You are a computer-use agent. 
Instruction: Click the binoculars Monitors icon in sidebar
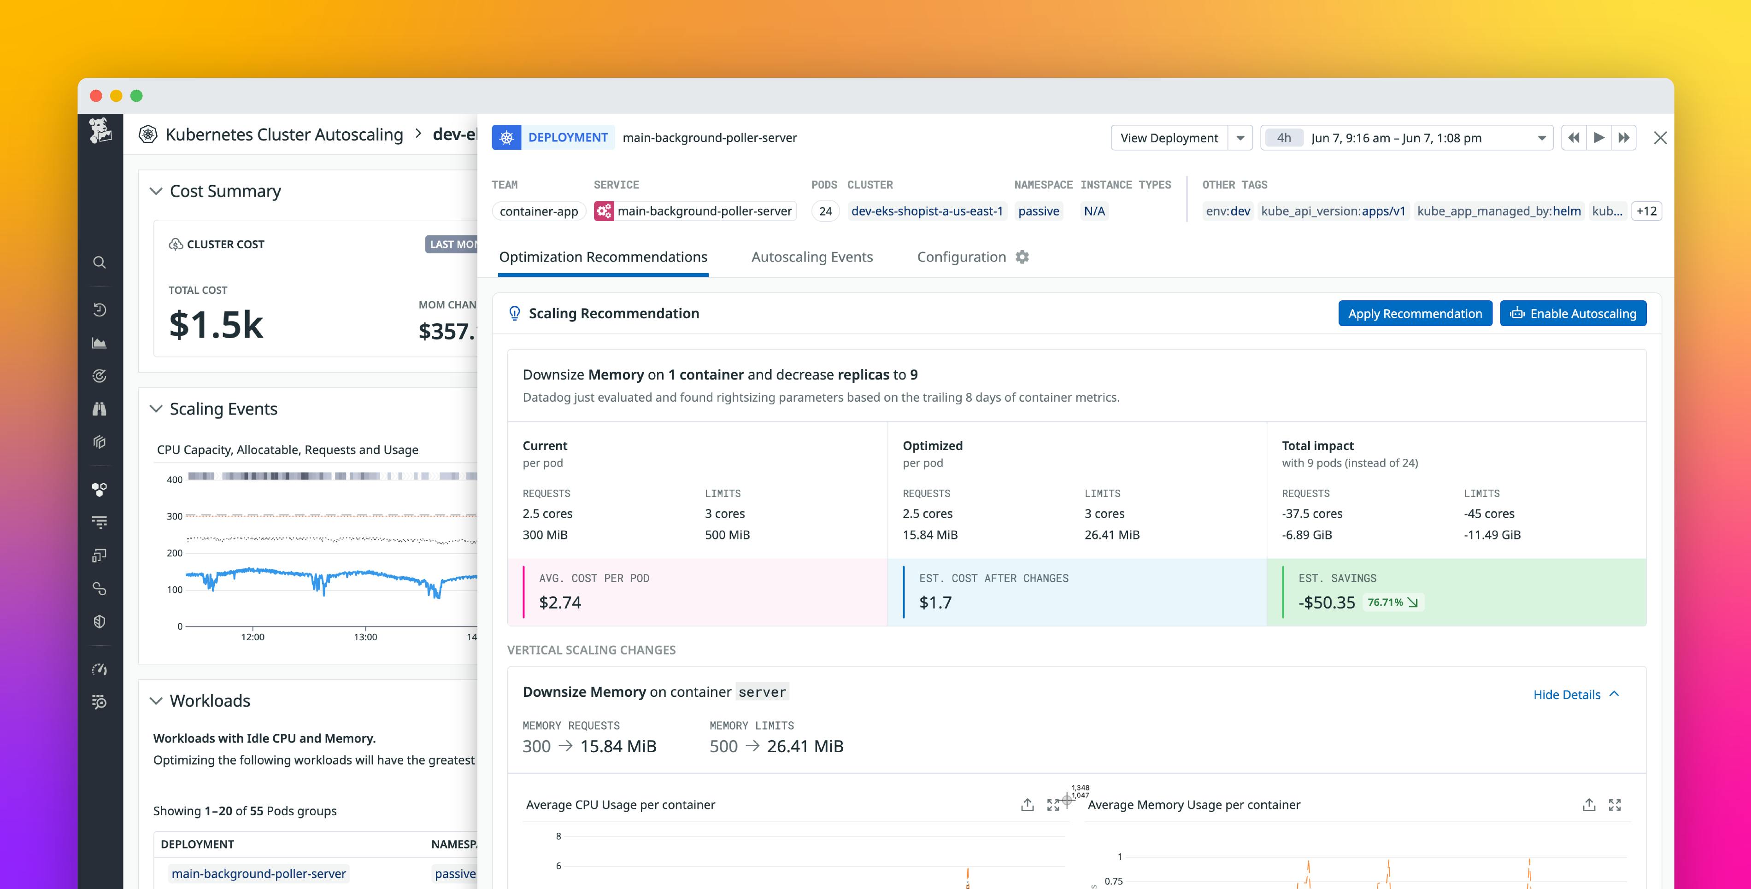[99, 409]
